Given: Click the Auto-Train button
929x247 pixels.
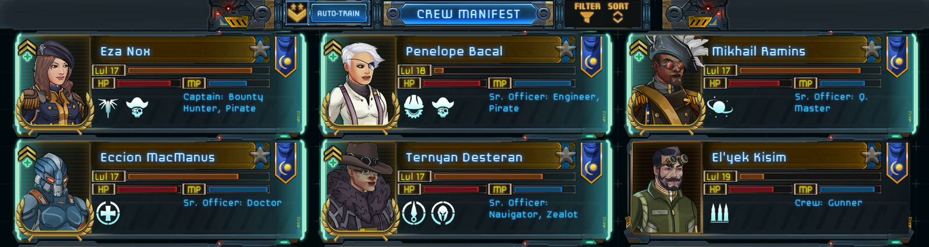Looking at the screenshot, I should coord(338,13).
